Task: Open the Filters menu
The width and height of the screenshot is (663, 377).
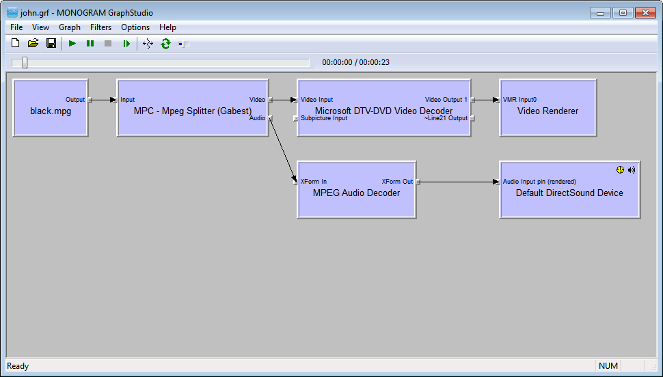Action: [100, 27]
